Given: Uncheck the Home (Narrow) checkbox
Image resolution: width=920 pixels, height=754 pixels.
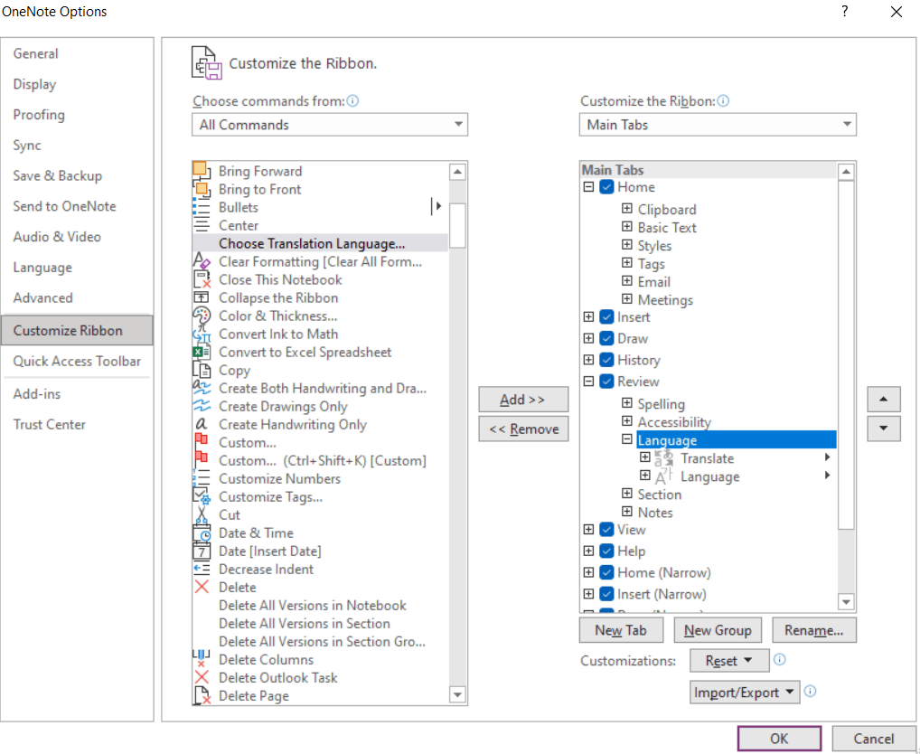Looking at the screenshot, I should pos(606,572).
